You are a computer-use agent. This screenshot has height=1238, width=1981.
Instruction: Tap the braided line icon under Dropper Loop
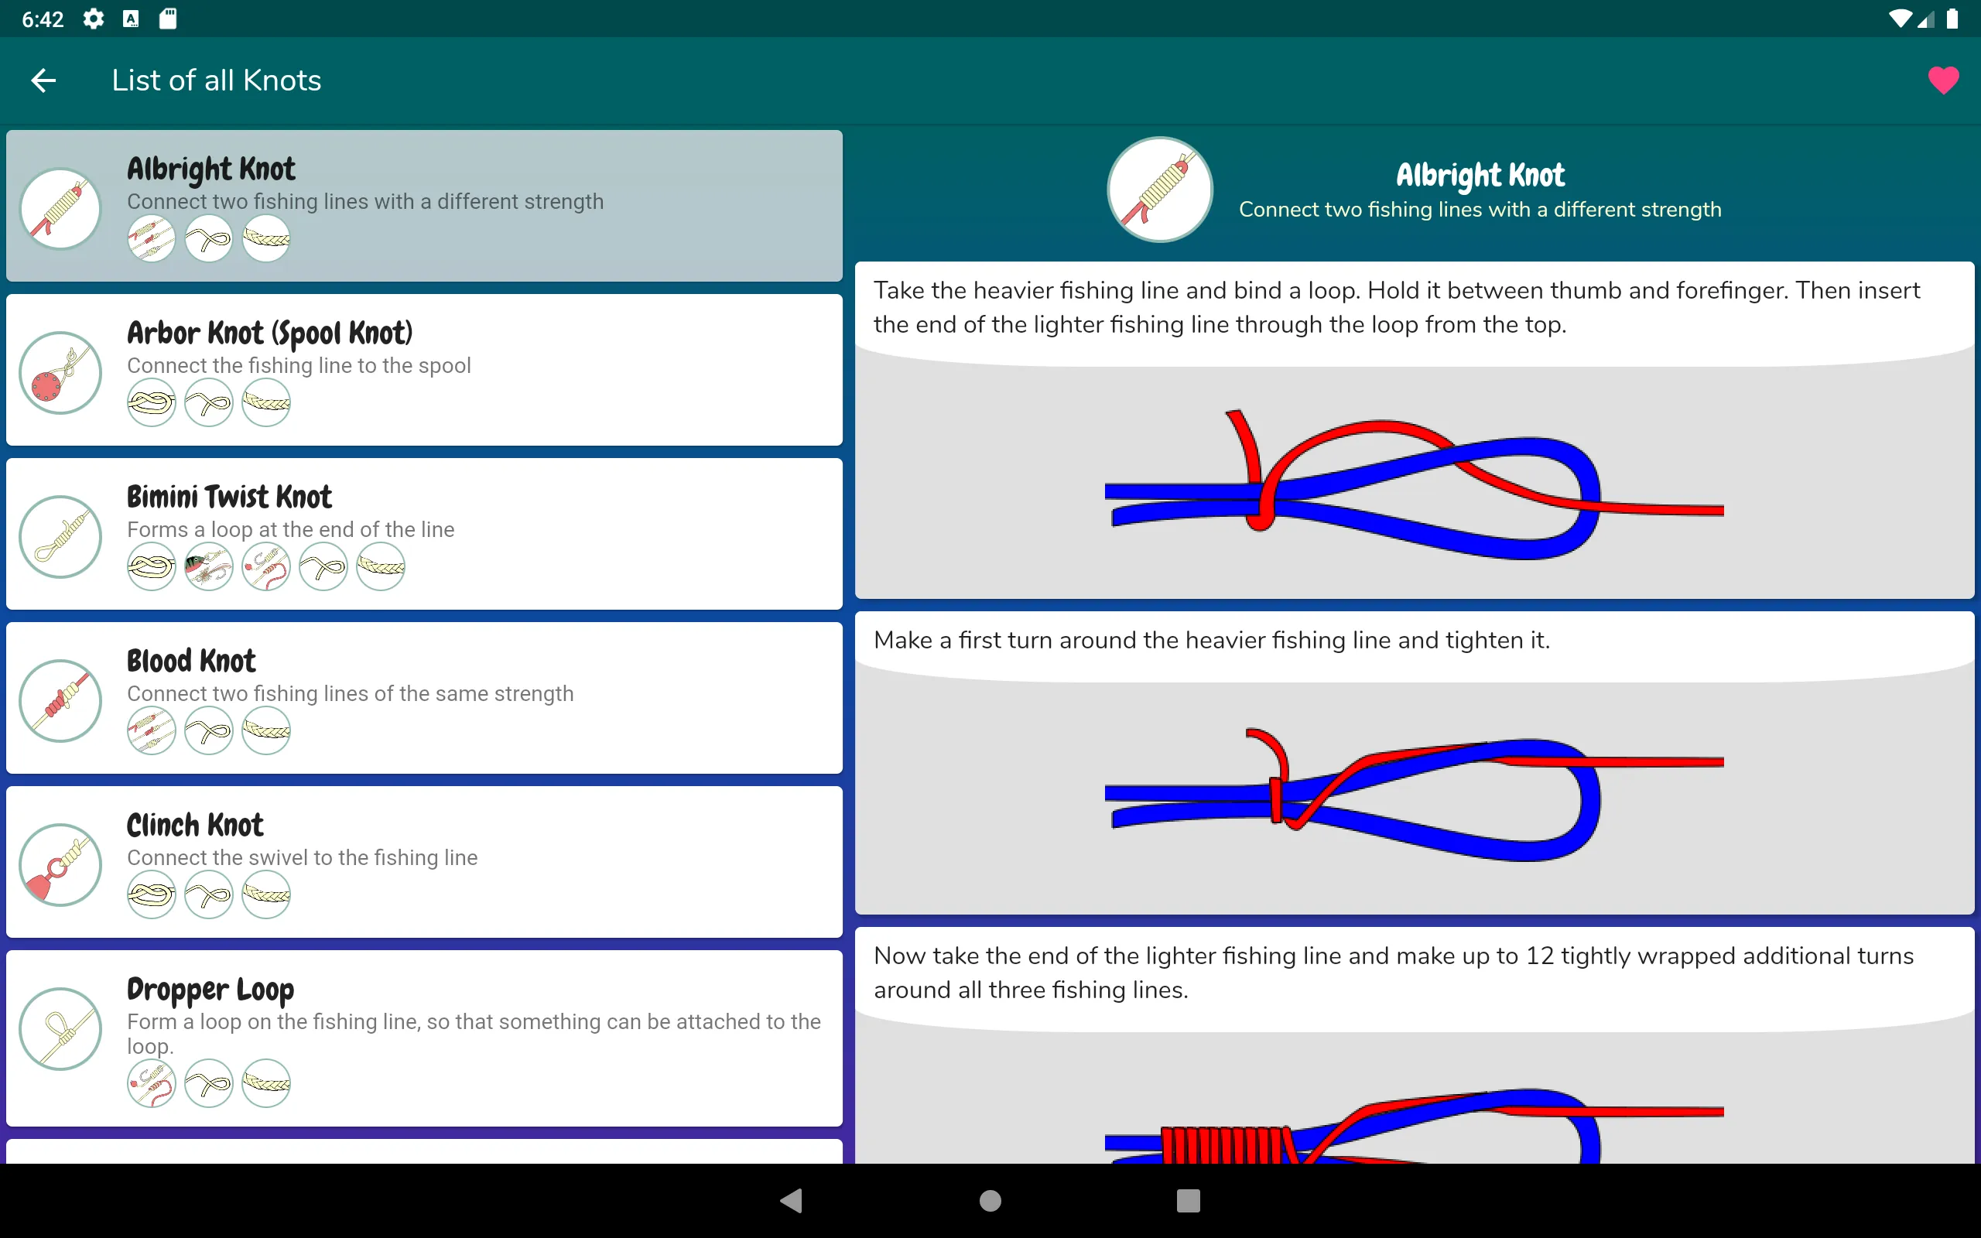point(266,1083)
